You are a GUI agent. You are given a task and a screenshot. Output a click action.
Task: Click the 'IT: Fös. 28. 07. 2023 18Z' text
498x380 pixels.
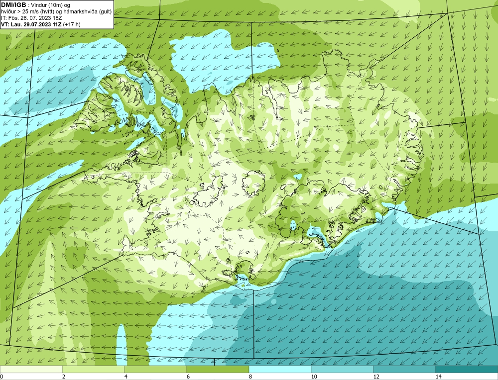[x=31, y=18]
